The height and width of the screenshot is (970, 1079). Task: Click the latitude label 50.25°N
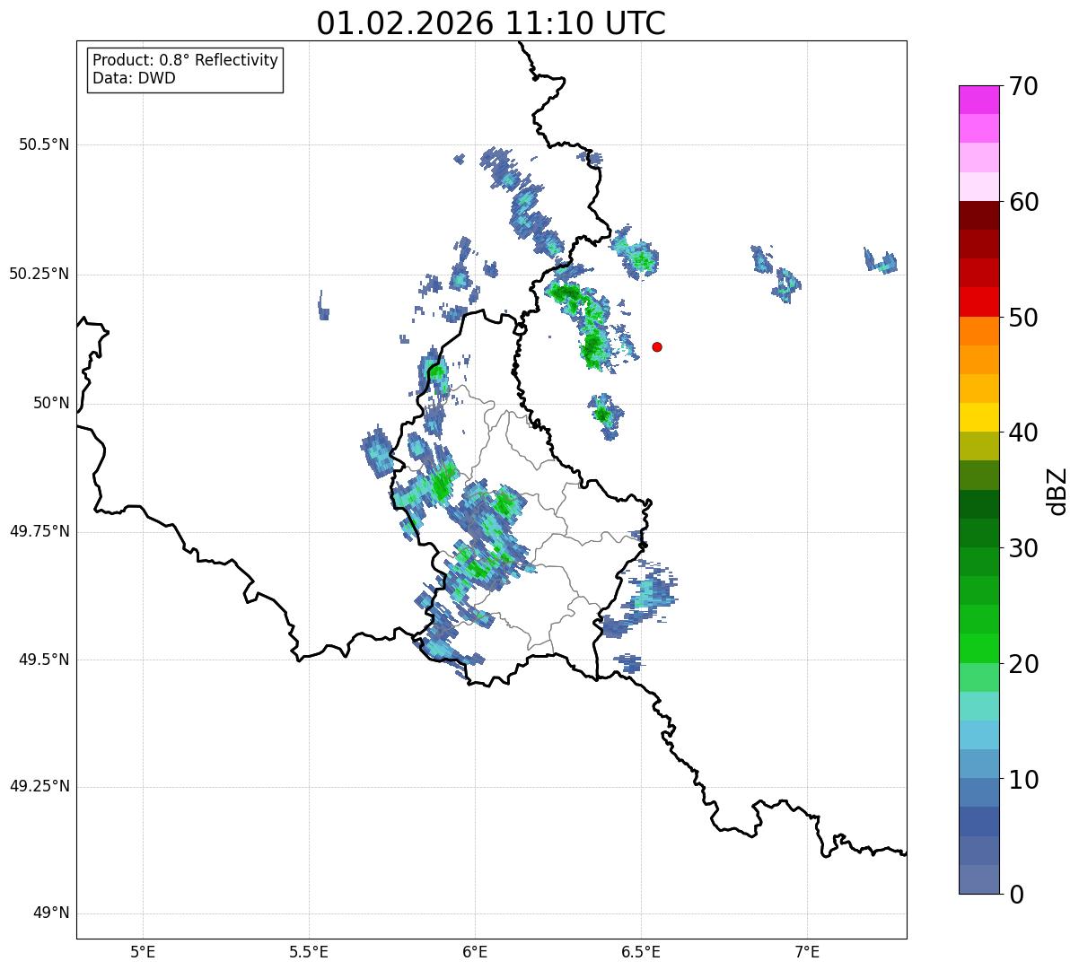(x=39, y=274)
